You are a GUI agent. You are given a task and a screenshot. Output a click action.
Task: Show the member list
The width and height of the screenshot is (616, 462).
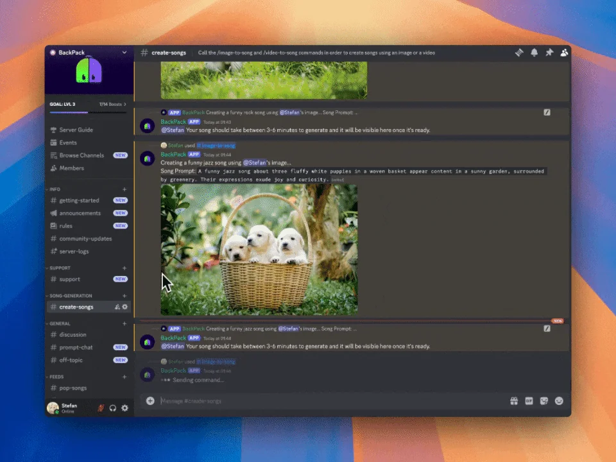[x=564, y=53]
